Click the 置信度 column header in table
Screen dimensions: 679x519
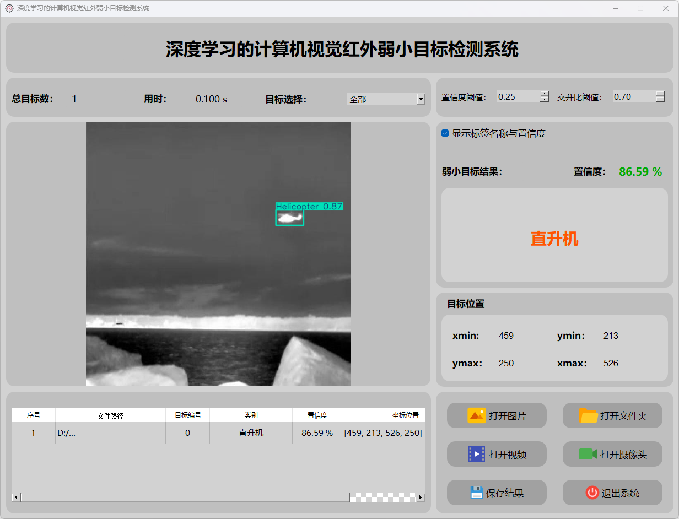click(317, 415)
